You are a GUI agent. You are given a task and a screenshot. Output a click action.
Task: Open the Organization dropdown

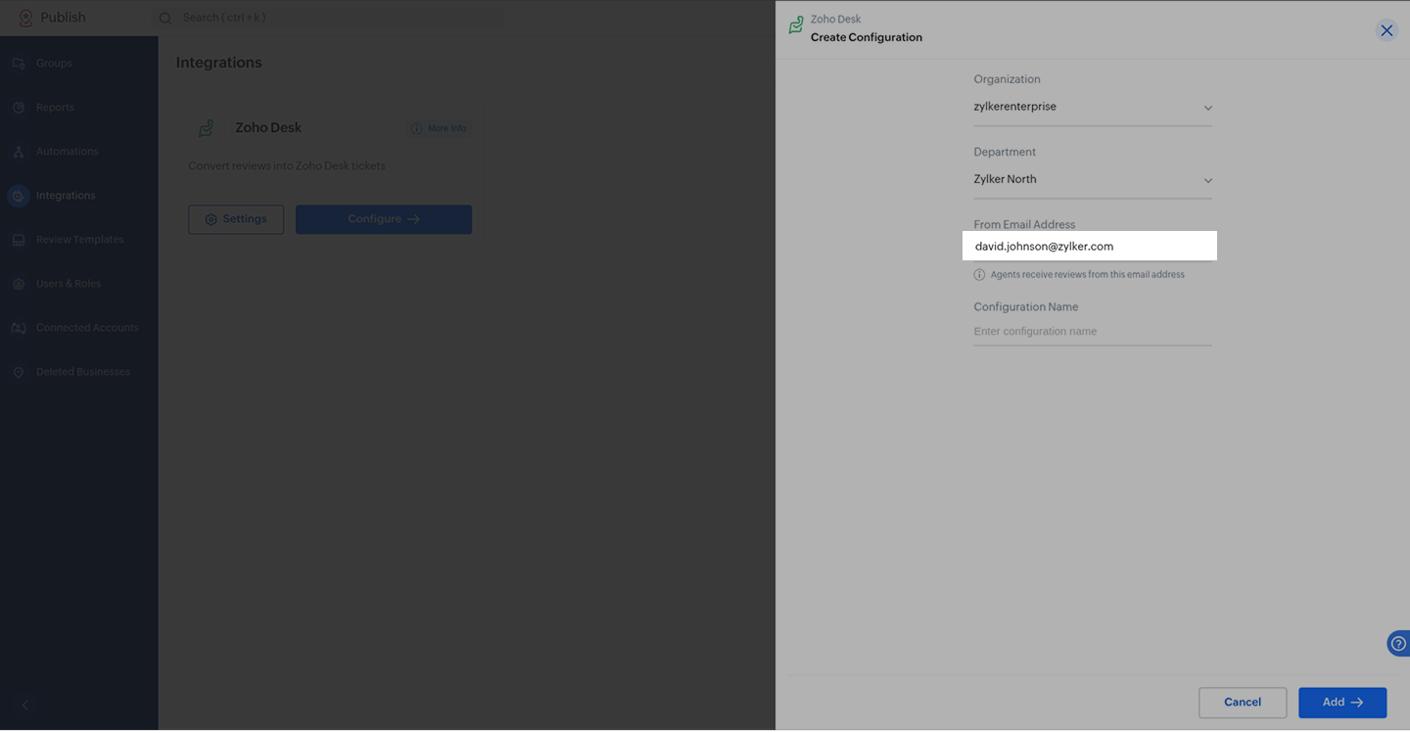(x=1093, y=107)
